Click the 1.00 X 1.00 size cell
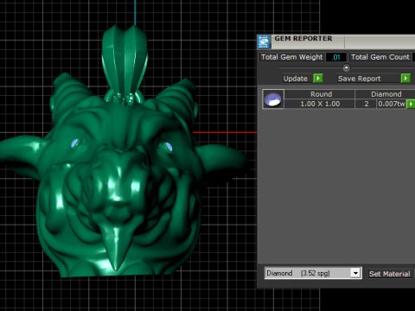415x311 pixels. click(x=320, y=104)
